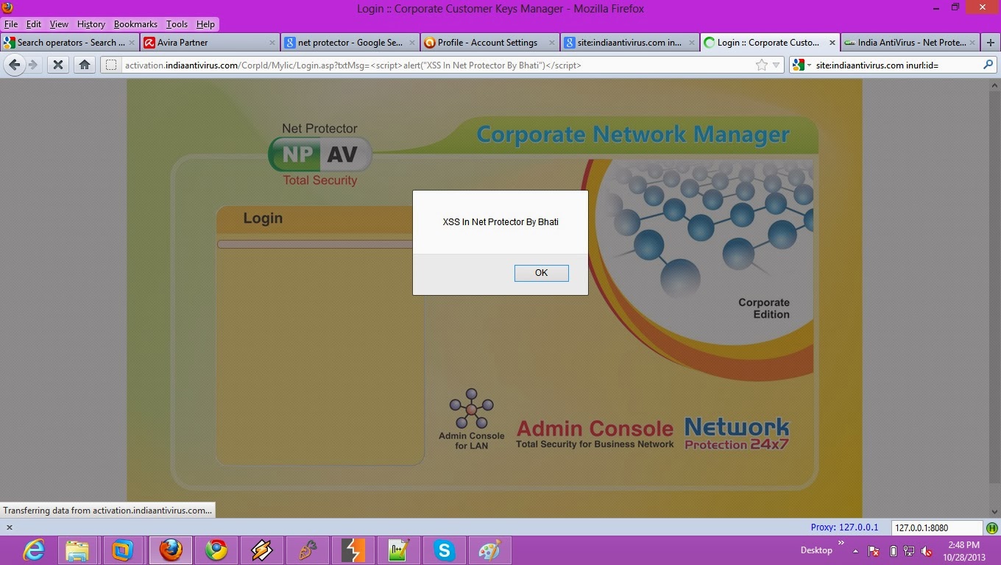This screenshot has height=565, width=1001.
Task: Click the network icon in system tray
Action: tap(910, 550)
